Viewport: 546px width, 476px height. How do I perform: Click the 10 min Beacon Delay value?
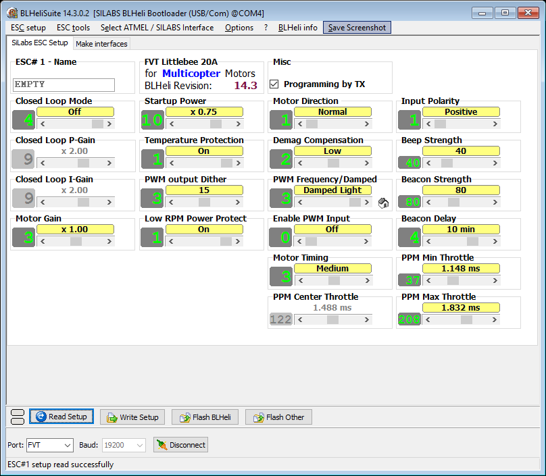point(461,230)
